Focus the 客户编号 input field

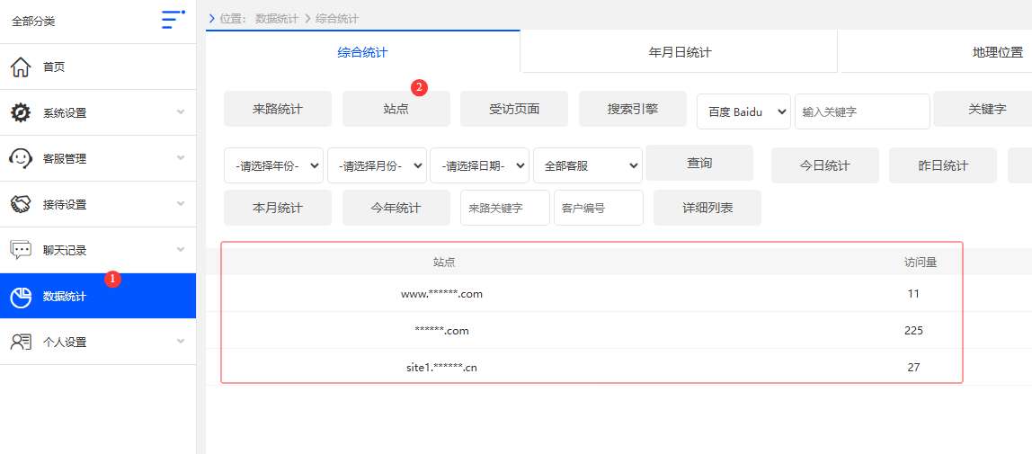[599, 208]
